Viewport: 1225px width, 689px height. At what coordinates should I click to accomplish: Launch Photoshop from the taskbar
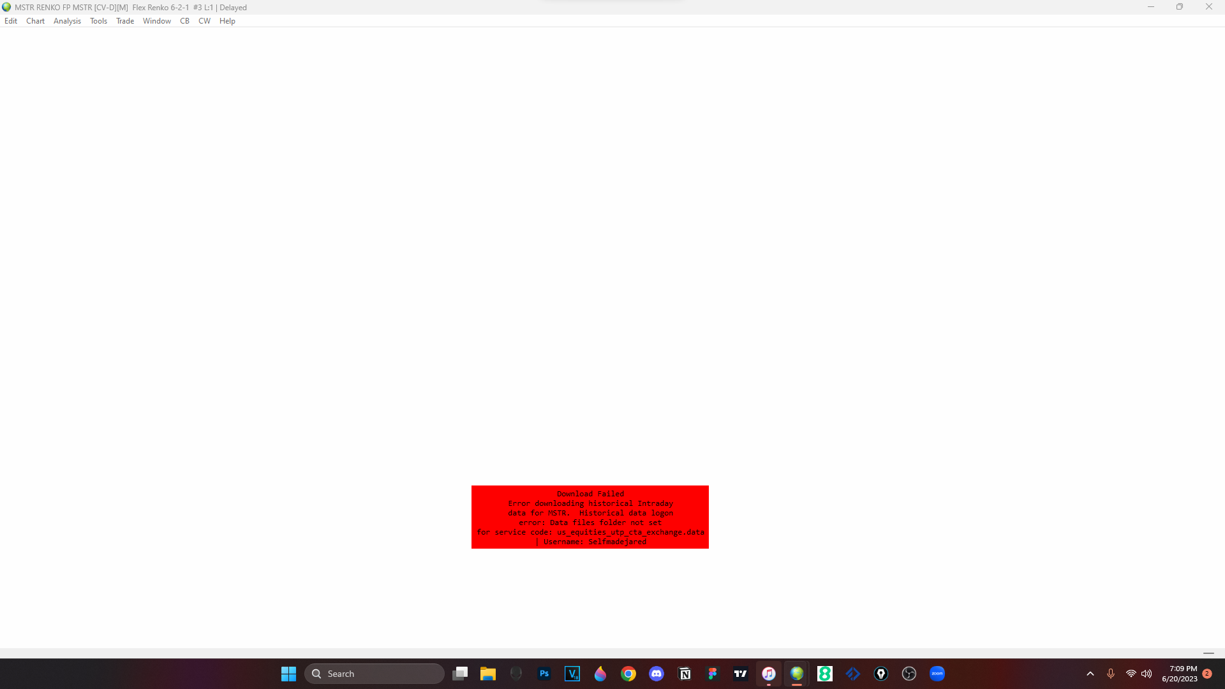pos(544,674)
